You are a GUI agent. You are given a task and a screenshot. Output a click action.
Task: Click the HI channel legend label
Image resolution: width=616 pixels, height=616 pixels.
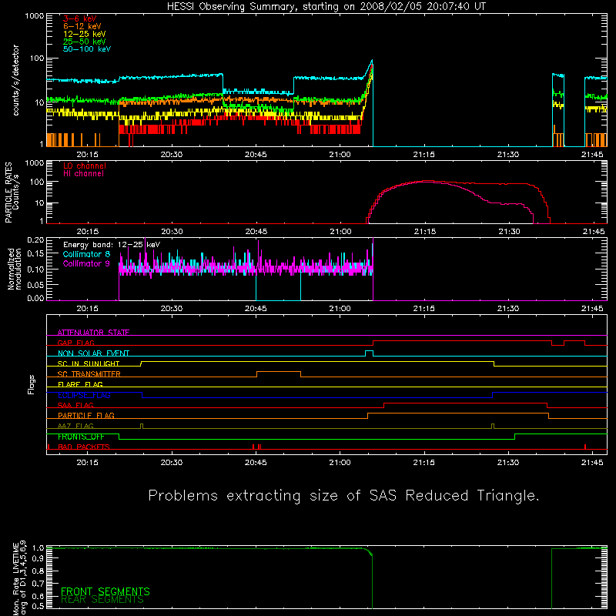click(83, 174)
